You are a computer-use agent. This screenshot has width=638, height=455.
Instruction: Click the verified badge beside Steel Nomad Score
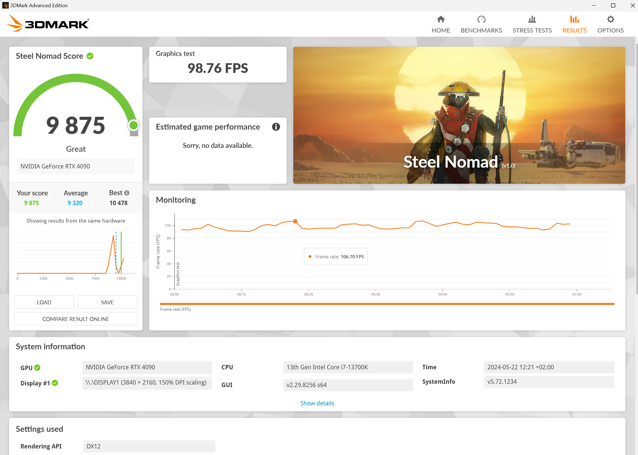click(x=90, y=56)
